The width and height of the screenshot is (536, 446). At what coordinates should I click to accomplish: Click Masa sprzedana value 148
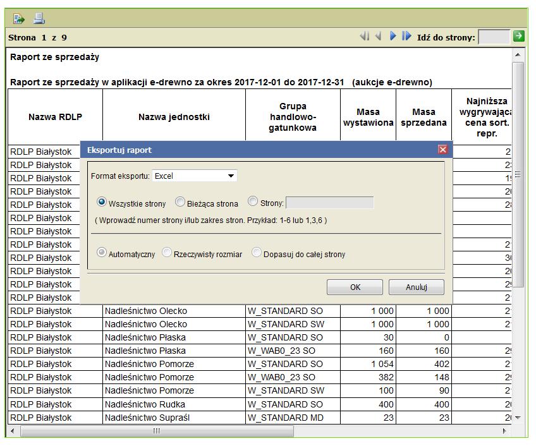[423, 377]
